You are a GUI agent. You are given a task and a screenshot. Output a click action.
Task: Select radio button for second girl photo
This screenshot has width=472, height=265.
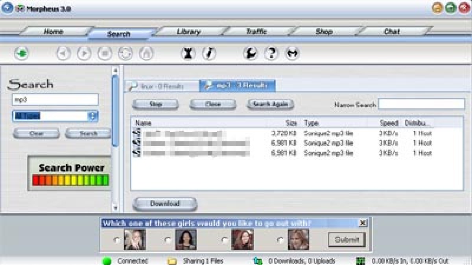click(x=168, y=239)
